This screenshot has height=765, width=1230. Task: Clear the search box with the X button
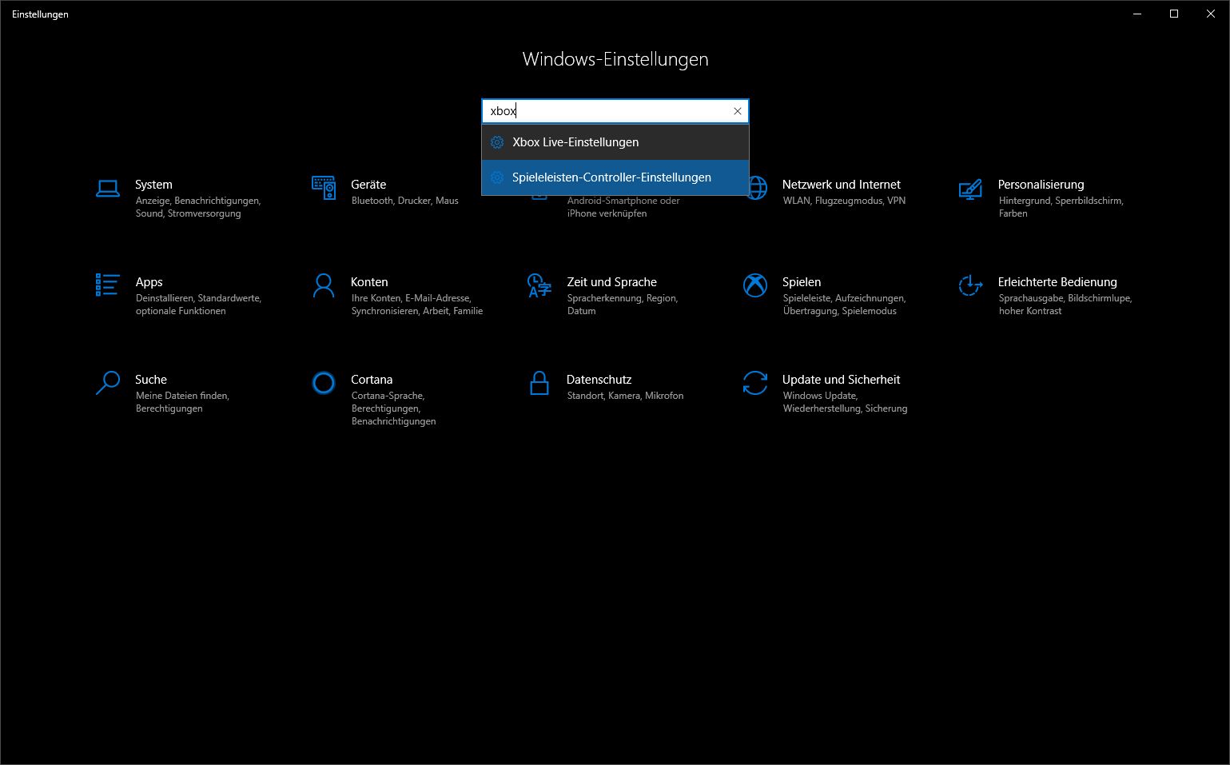coord(738,111)
